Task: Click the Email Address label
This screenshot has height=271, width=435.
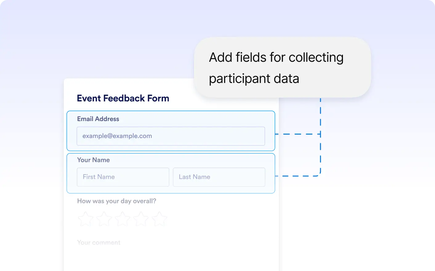Action: tap(98, 119)
